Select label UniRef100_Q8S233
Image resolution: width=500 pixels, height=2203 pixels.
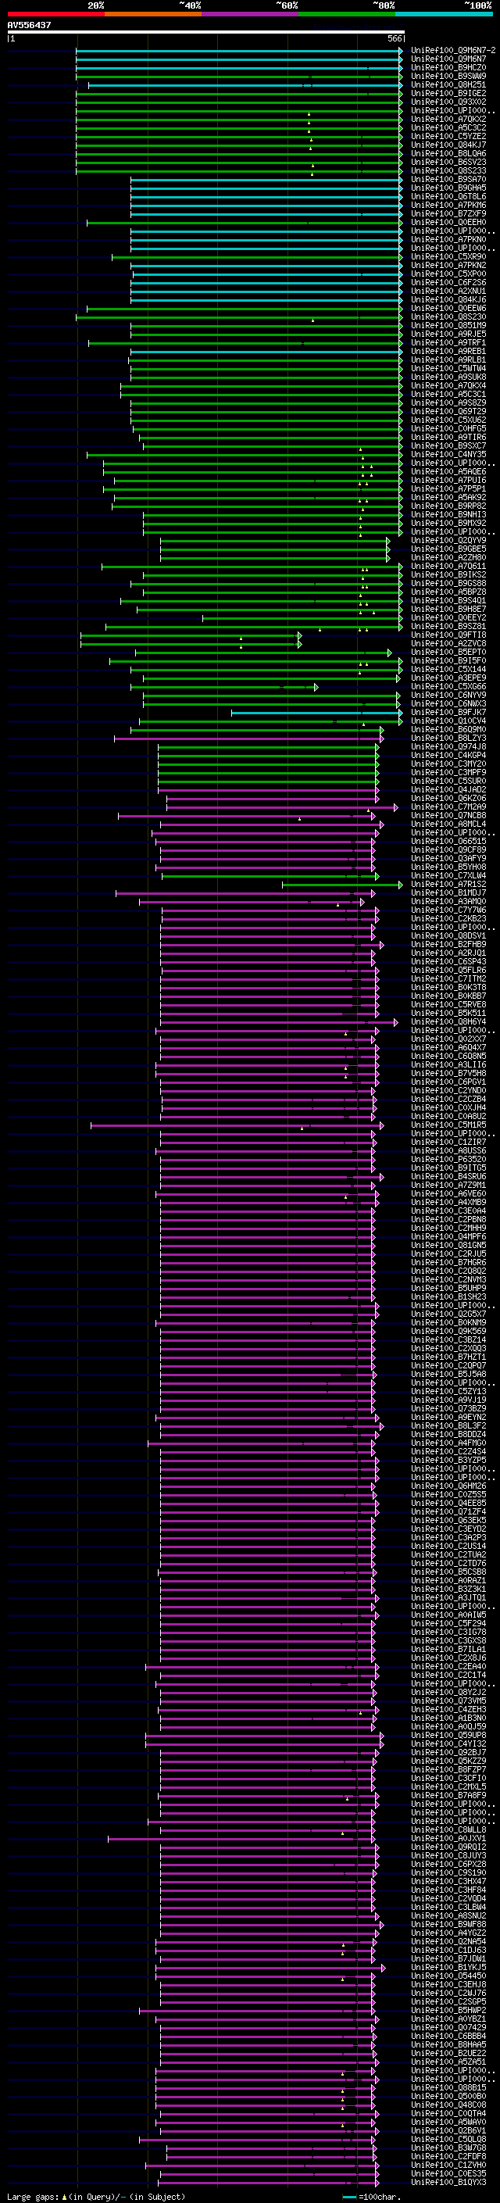pyautogui.click(x=448, y=170)
